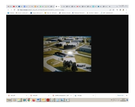Image resolution: width=135 pixels, height=107 pixels.
Task: Reload the page with the refresh icon
Action: (14, 10)
